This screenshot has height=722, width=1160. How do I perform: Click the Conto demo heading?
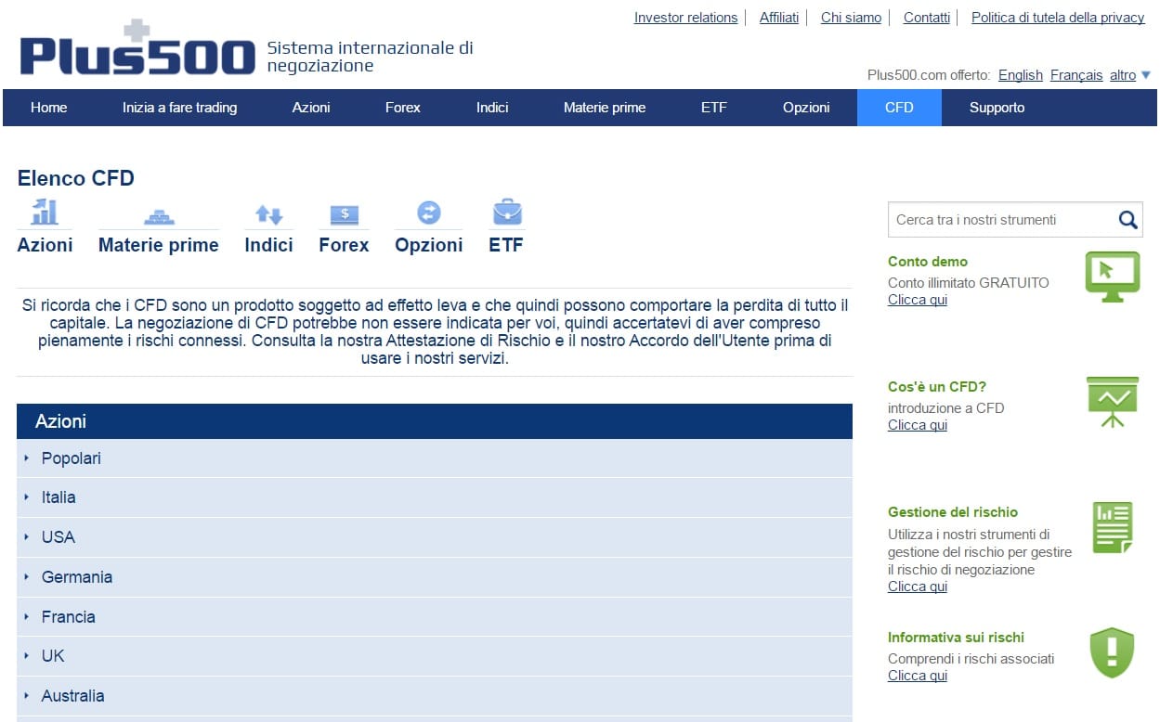click(x=928, y=262)
